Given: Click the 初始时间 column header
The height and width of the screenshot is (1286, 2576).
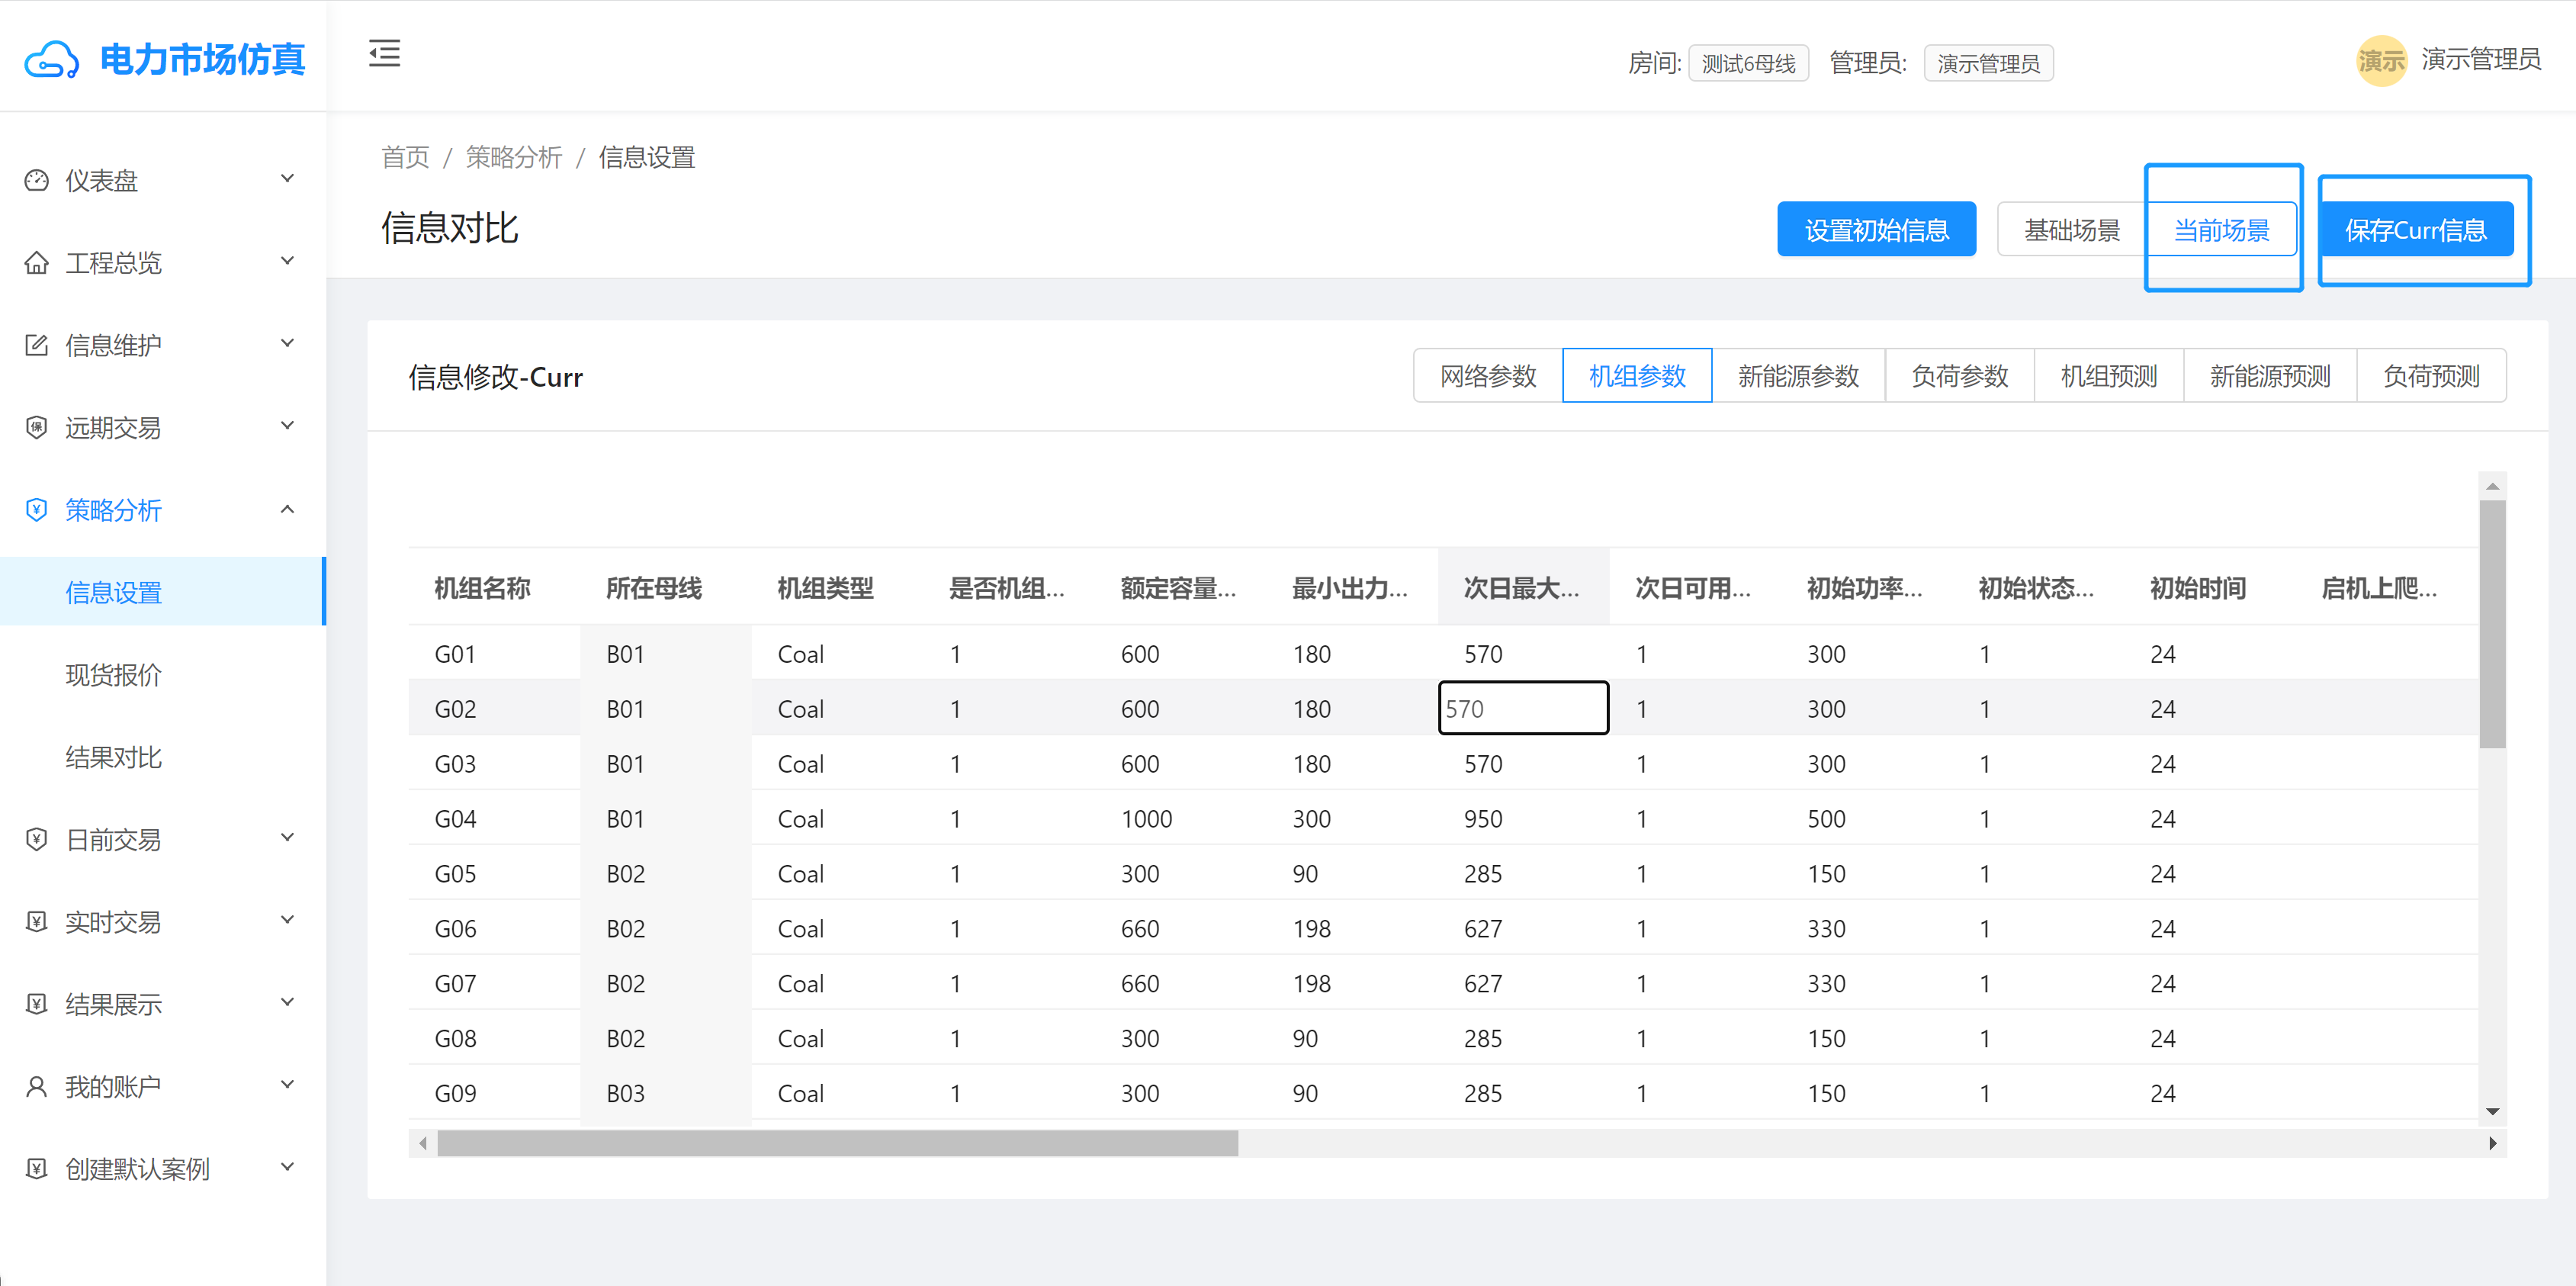Looking at the screenshot, I should pyautogui.click(x=2210, y=587).
